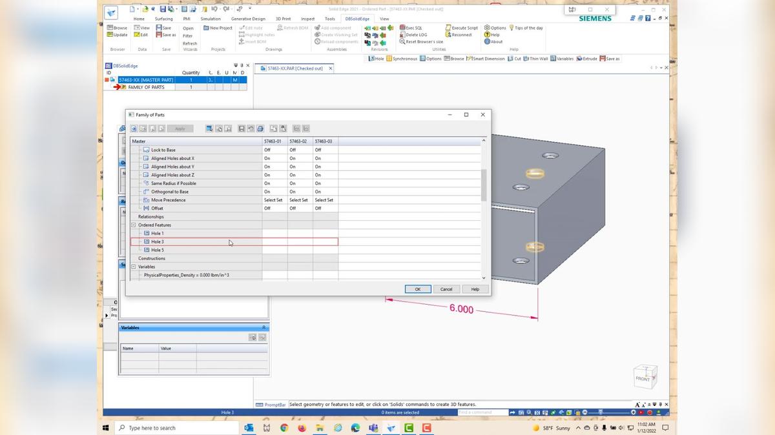The image size is (775, 435).
Task: Collapse the Variables node in Family of Parts
Action: click(134, 267)
